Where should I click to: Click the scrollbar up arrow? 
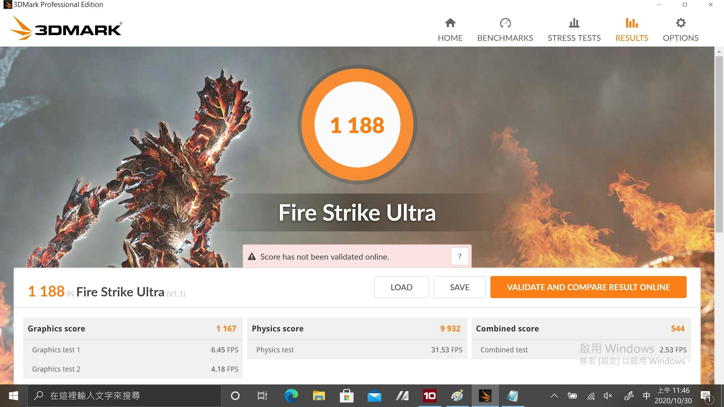click(719, 52)
